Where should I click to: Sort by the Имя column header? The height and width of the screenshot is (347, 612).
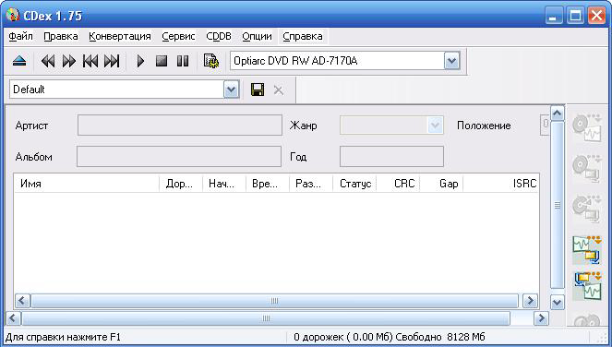point(87,184)
